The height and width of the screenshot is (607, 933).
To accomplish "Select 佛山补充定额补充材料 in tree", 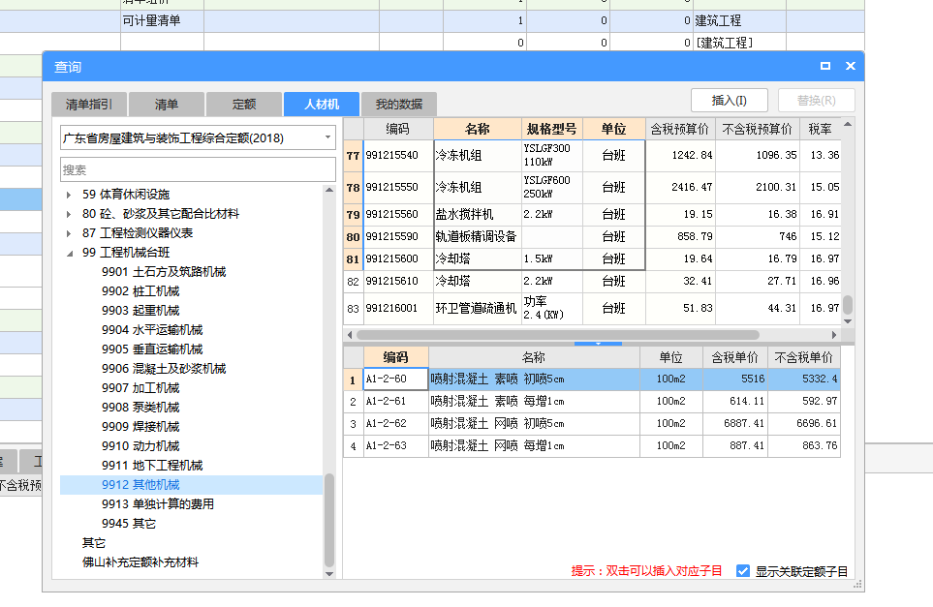I will pyautogui.click(x=140, y=561).
